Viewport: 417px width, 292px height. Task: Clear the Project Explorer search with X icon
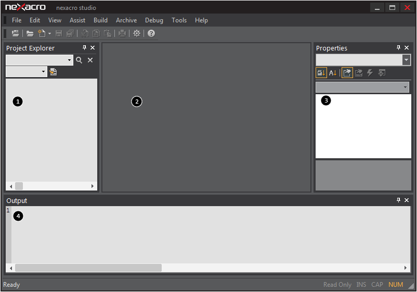90,60
